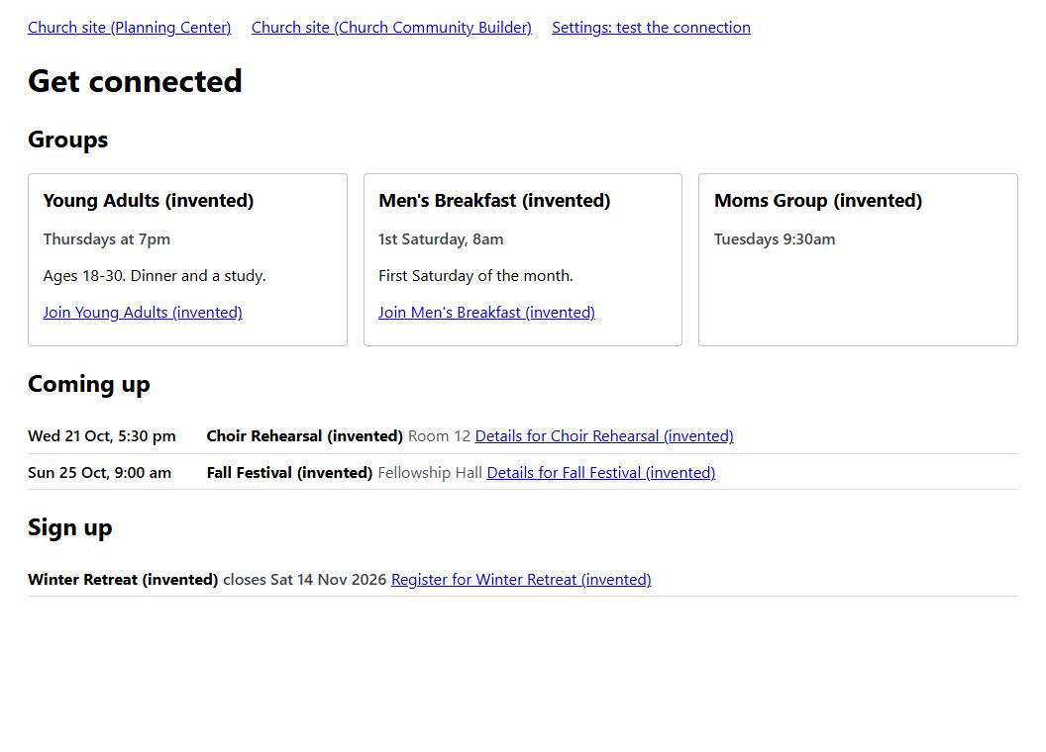Select the Young Adults (invented) card title
The image size is (1046, 752).
(x=149, y=201)
